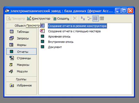Click the Создать new-object icon

click(54, 18)
